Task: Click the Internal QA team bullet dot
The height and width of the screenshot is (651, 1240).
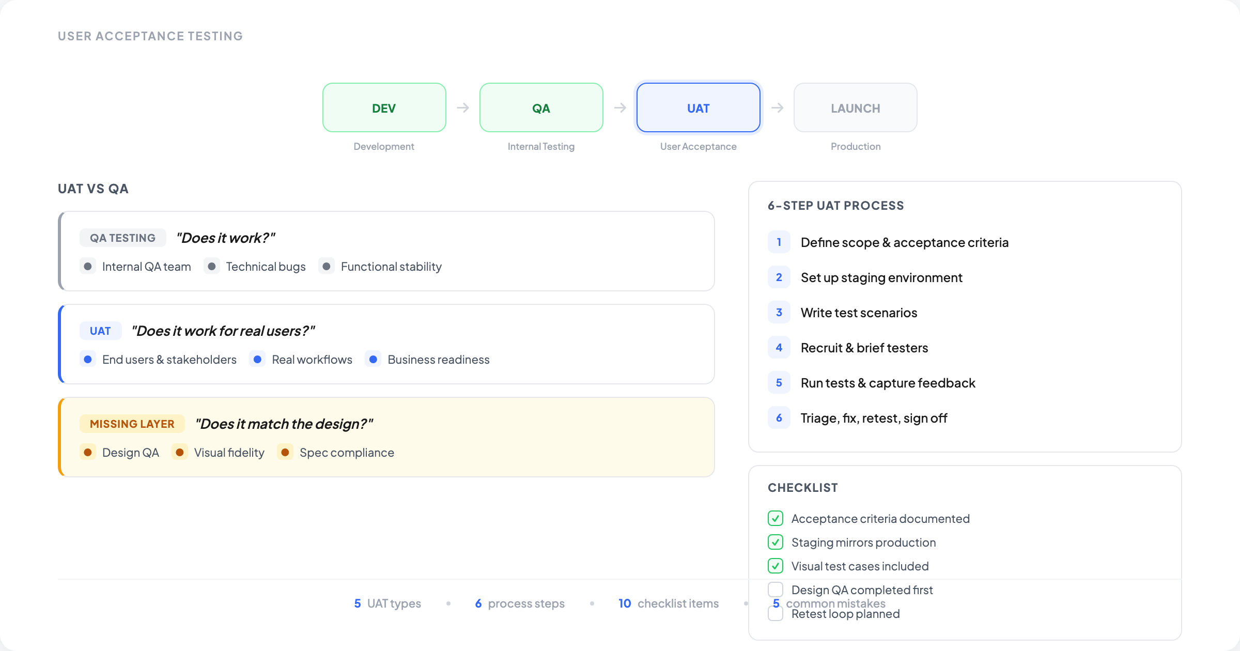Action: tap(88, 266)
